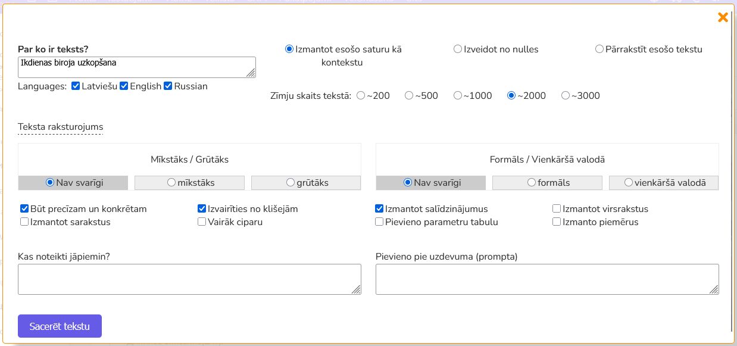
Task: Uncheck the Latviešu language checkbox
Action: coord(75,86)
